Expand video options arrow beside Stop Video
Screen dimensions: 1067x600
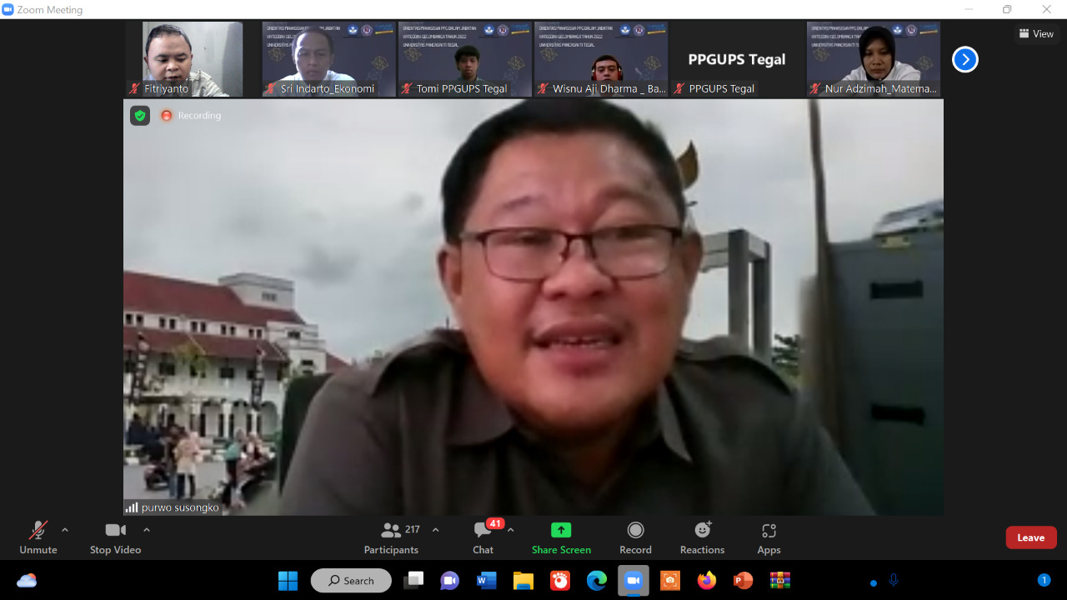click(147, 530)
